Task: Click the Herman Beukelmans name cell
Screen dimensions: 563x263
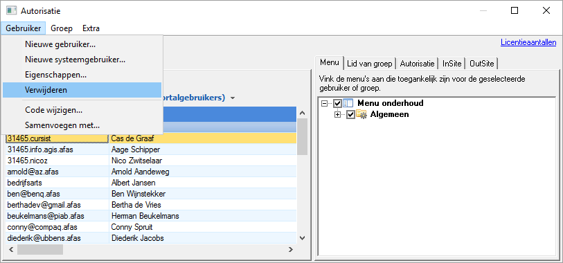Action: tap(203, 216)
